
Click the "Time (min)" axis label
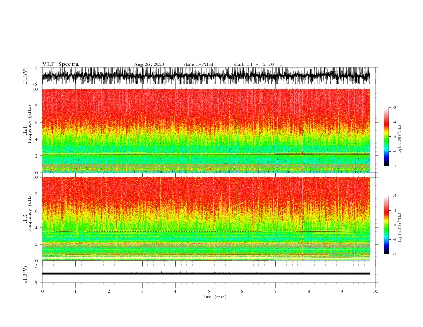click(214, 297)
